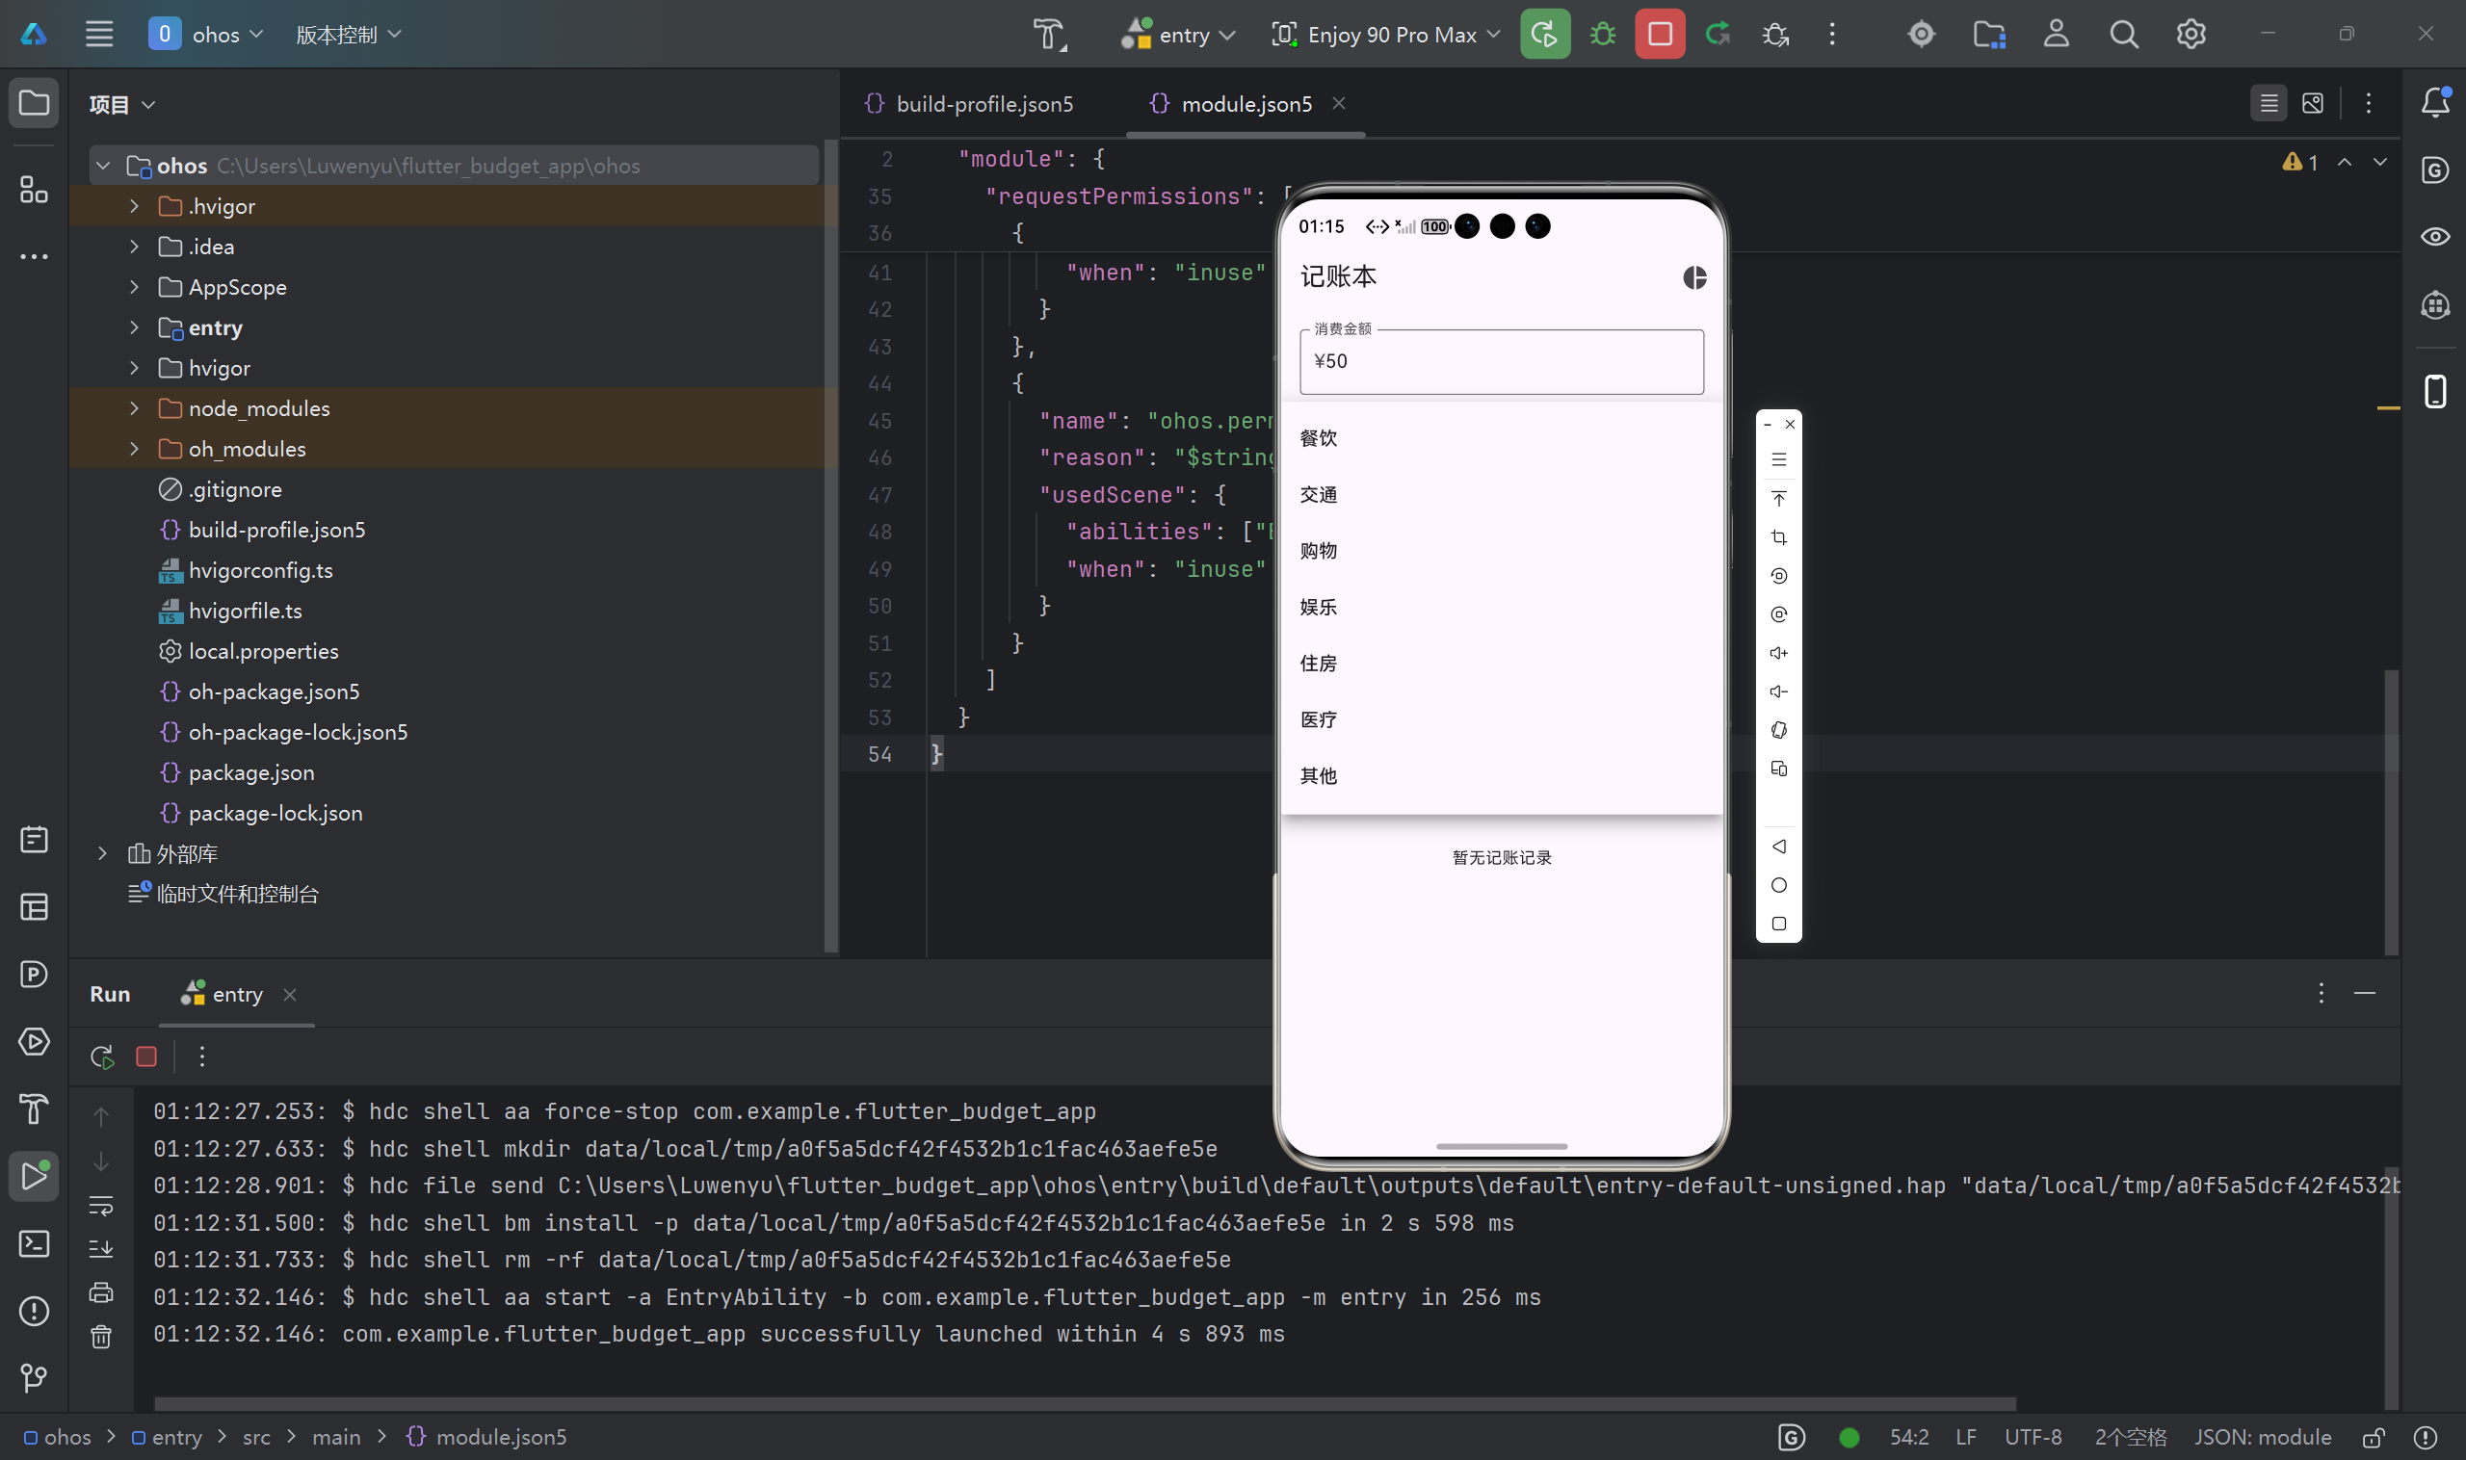Toggle read-only lock icon in status bar
This screenshot has height=1460, width=2466.
2374,1438
